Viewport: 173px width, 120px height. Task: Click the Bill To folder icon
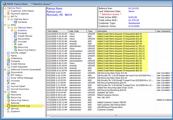(8, 16)
